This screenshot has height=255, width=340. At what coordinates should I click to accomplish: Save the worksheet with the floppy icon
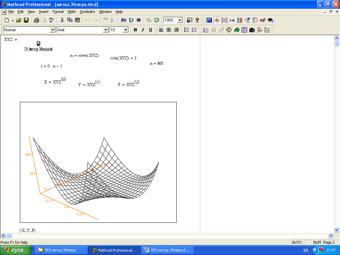coord(26,20)
